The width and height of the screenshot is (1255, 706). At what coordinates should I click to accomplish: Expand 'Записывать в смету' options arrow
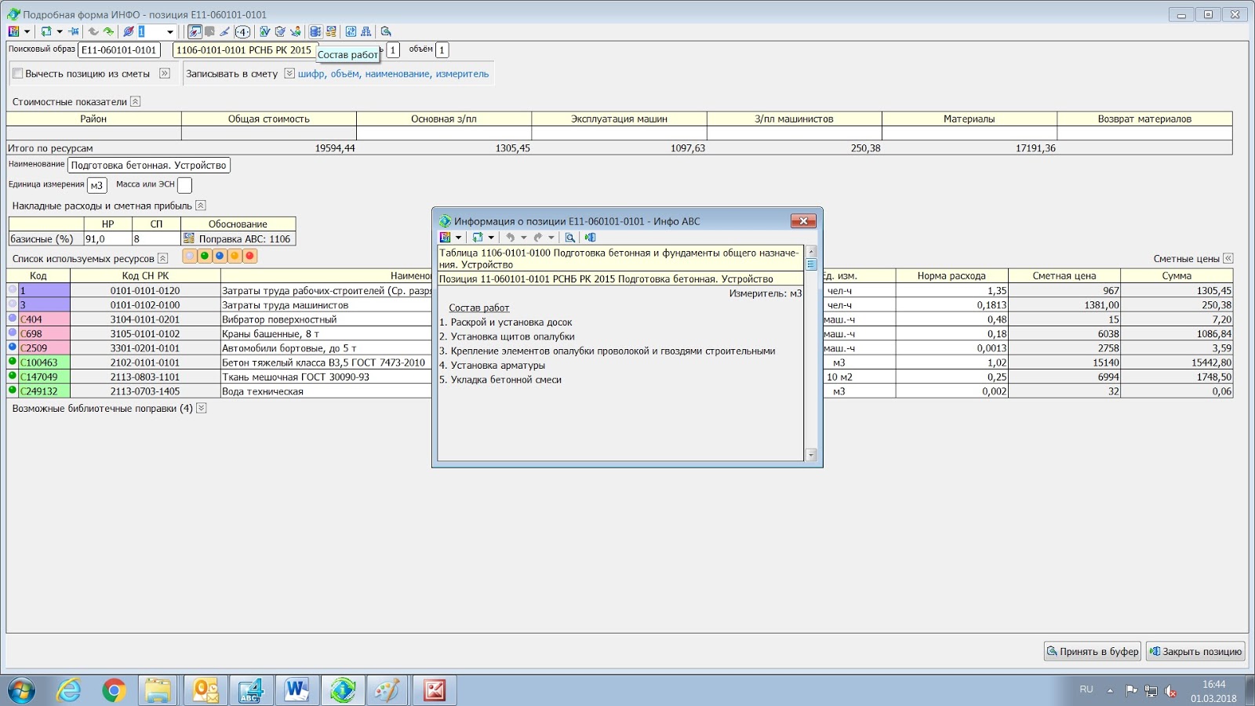tap(289, 74)
